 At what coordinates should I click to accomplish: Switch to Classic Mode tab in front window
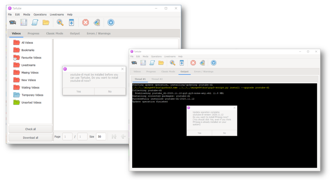pyautogui.click(x=168, y=72)
